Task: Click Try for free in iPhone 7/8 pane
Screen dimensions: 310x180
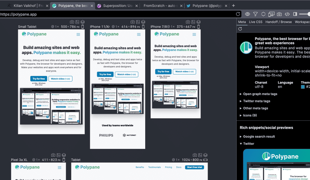Action: point(163,72)
